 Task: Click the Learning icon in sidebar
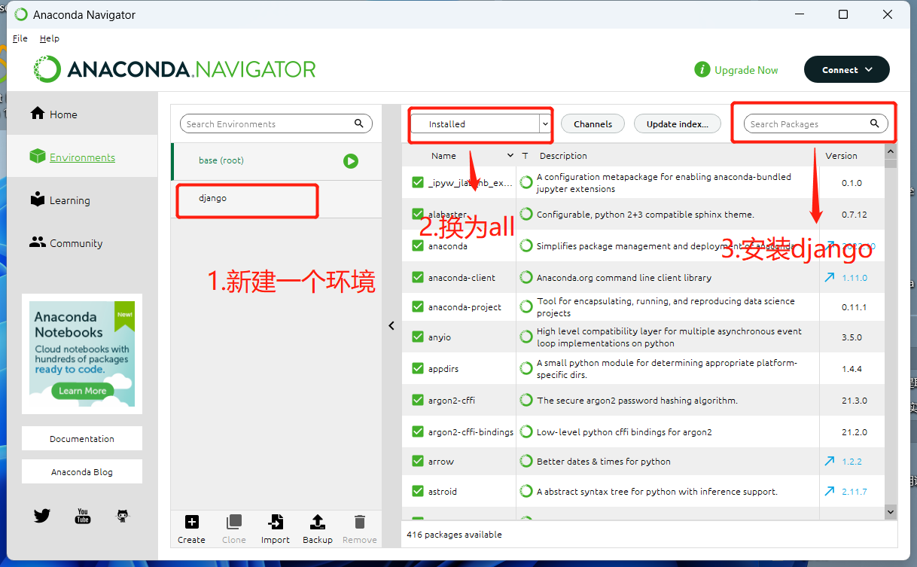point(38,199)
